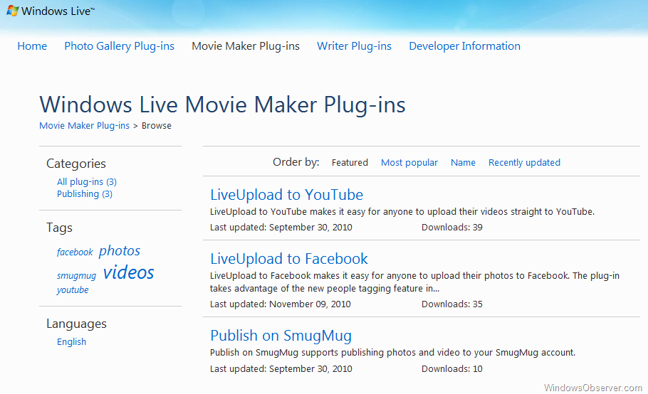Viewport: 648px width, 394px height.
Task: Select the Movie Maker Plug-ins tab
Action: point(246,46)
